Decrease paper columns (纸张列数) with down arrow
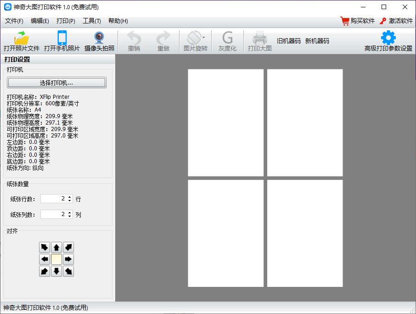This screenshot has height=314, width=416. coord(69,216)
